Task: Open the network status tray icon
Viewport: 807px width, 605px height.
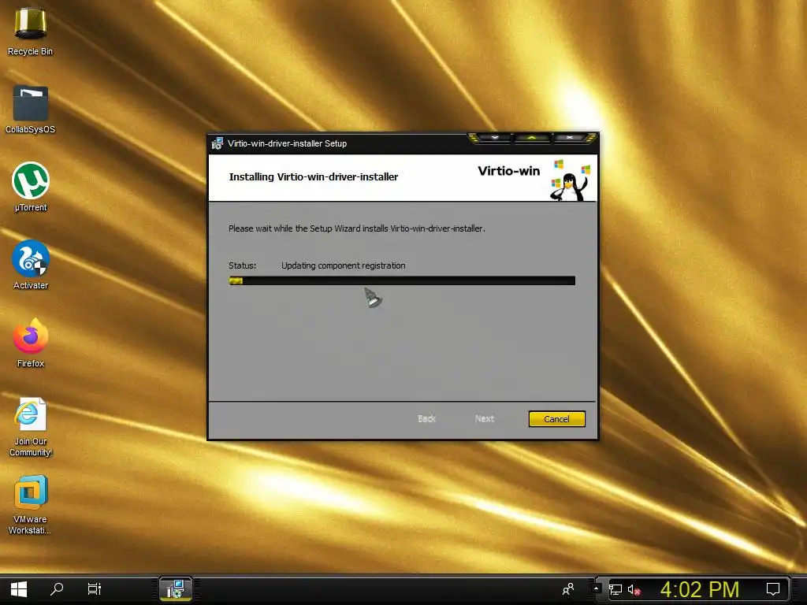Action: pyautogui.click(x=615, y=589)
